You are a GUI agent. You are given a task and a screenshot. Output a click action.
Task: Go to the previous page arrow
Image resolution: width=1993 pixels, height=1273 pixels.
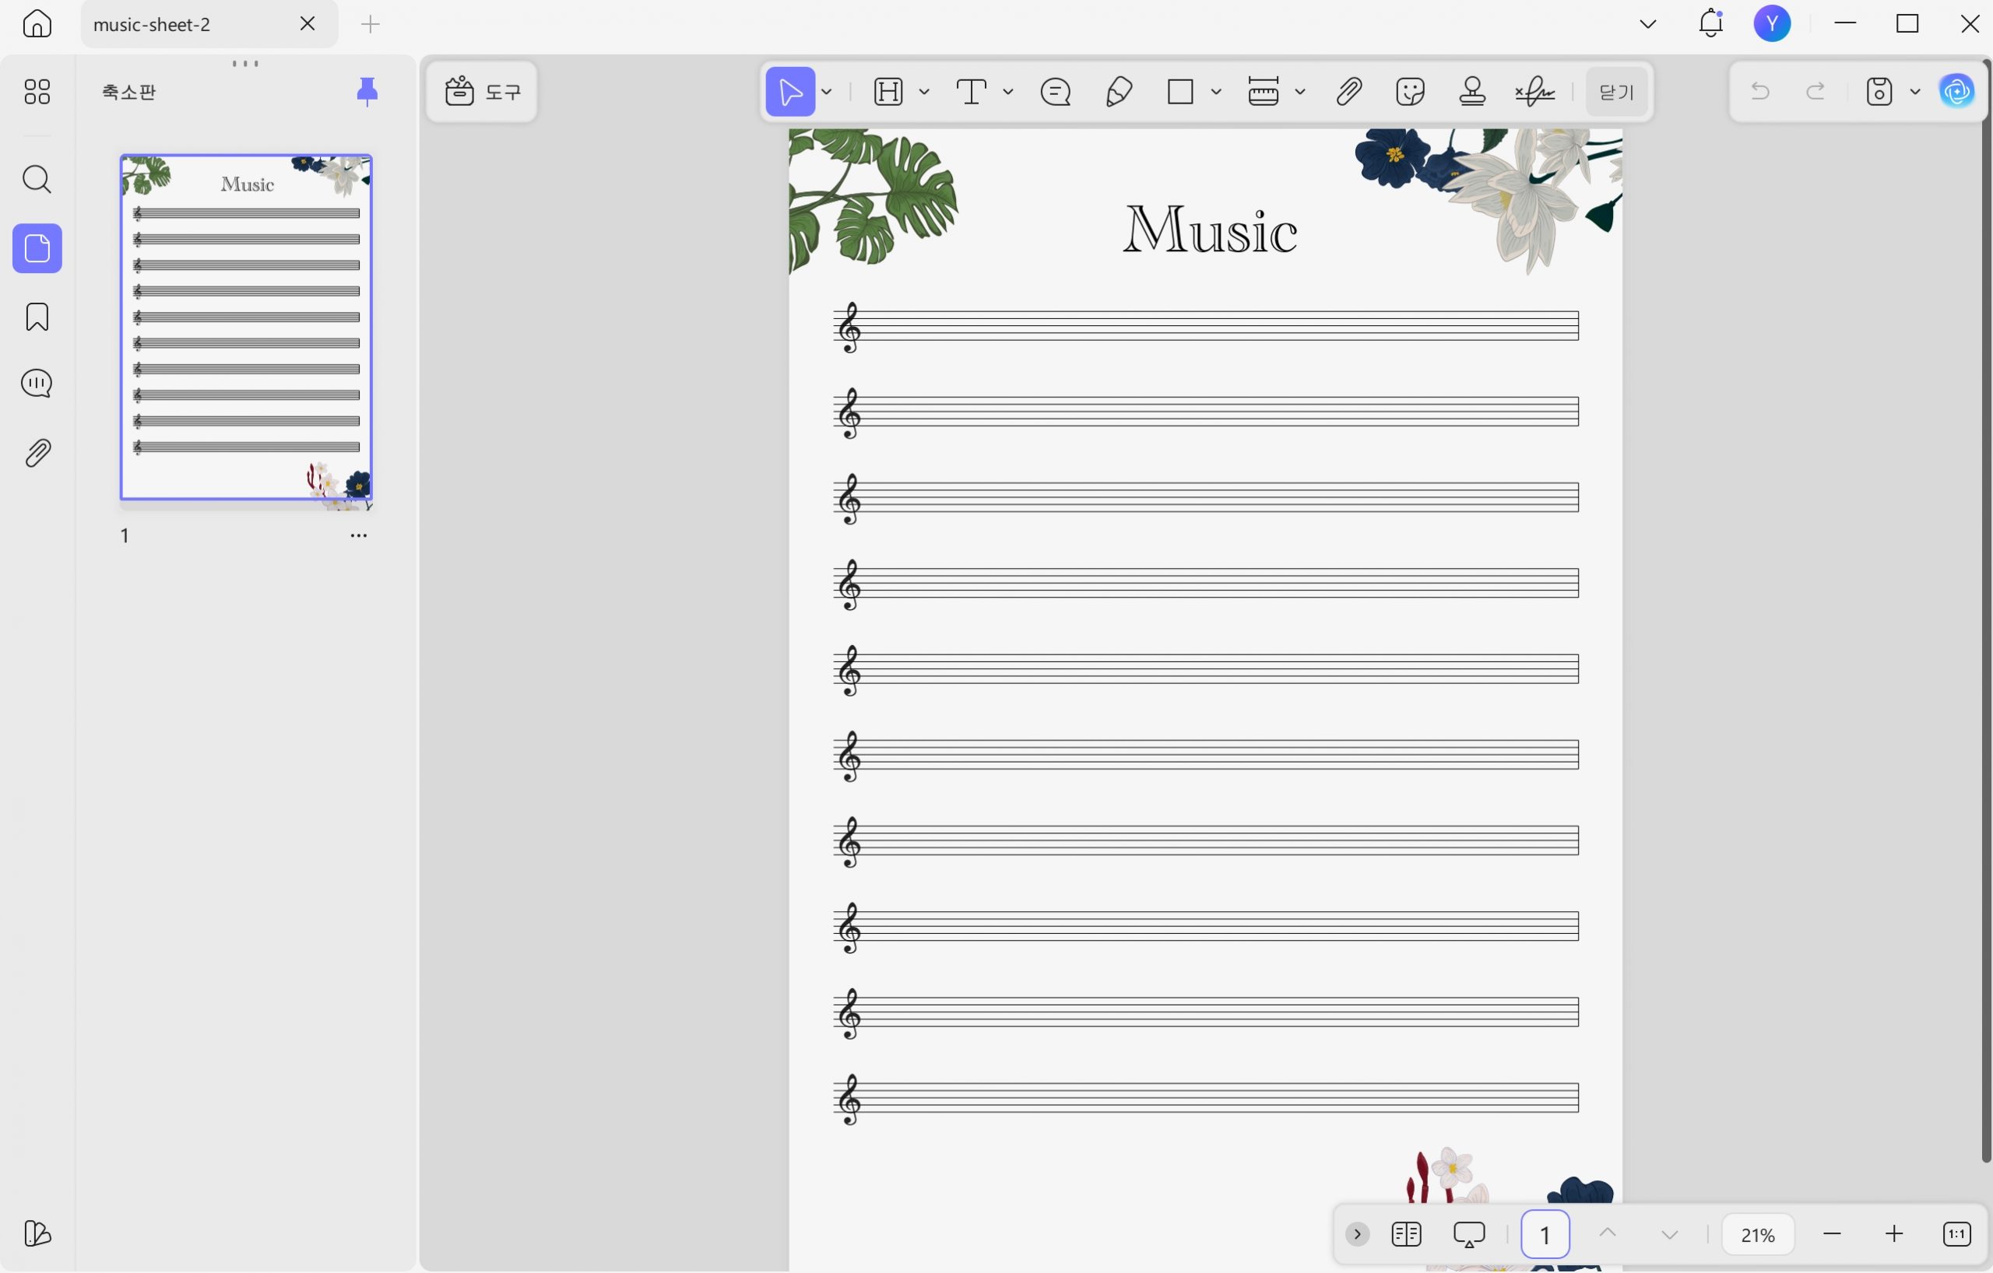[1608, 1234]
